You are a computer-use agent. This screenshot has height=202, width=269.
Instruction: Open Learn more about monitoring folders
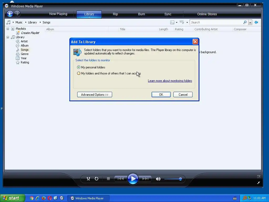point(170,81)
